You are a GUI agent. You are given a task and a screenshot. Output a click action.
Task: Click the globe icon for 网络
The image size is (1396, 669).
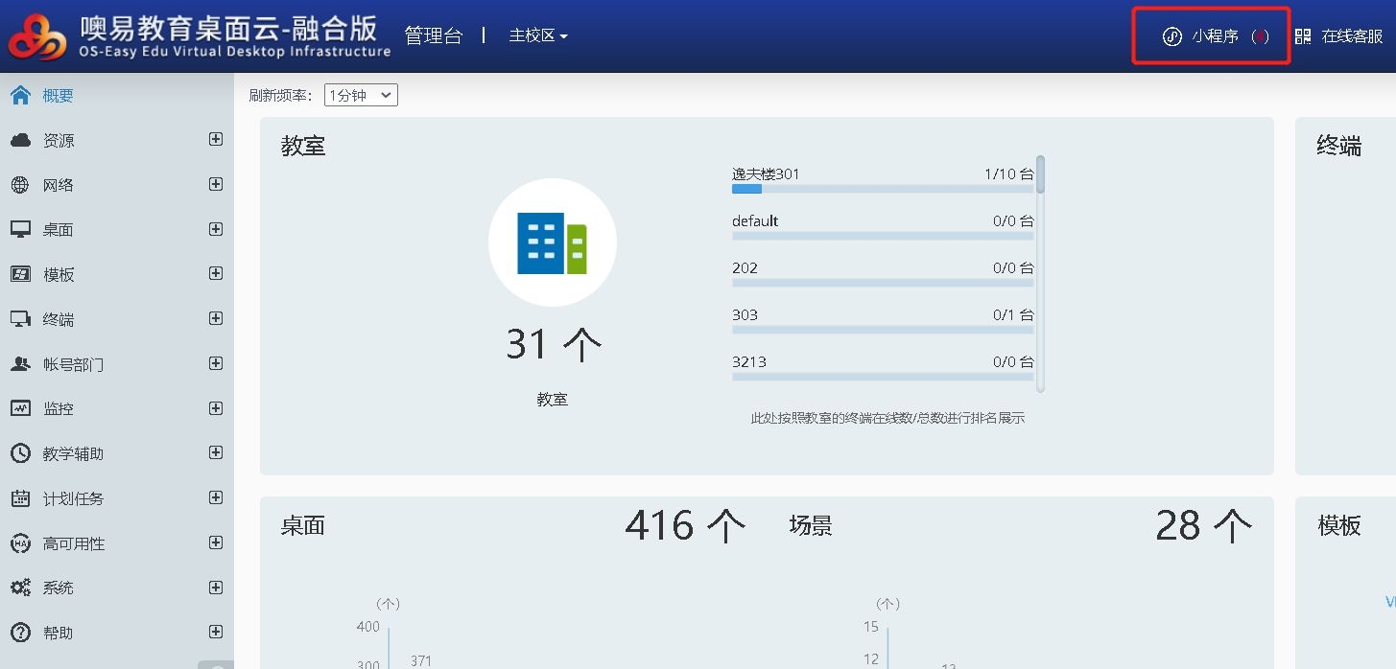click(20, 185)
